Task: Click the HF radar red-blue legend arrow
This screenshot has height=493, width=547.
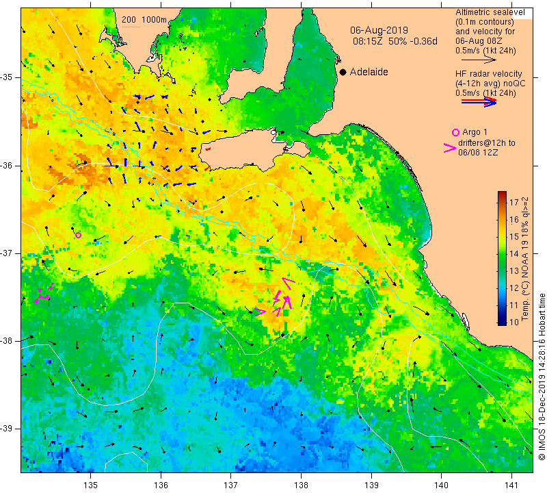Action: coord(479,101)
